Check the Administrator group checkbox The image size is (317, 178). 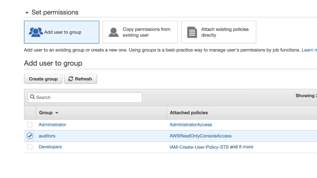[x=30, y=125]
